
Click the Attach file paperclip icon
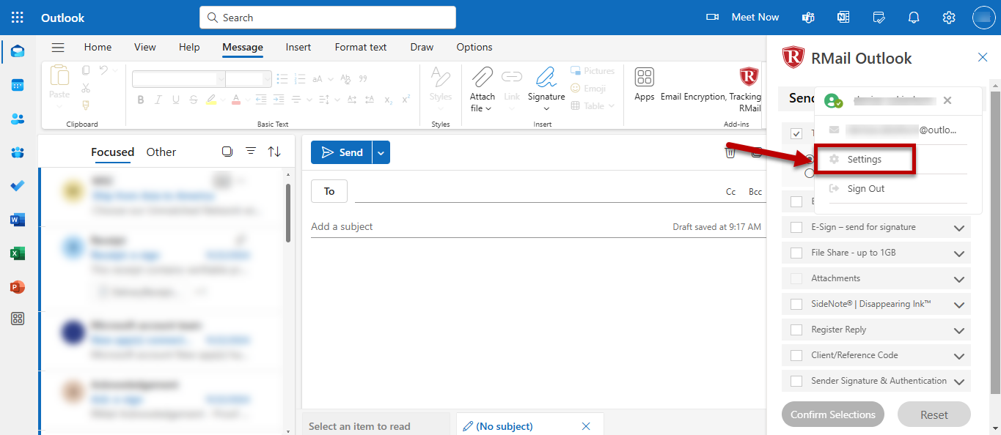tap(482, 77)
